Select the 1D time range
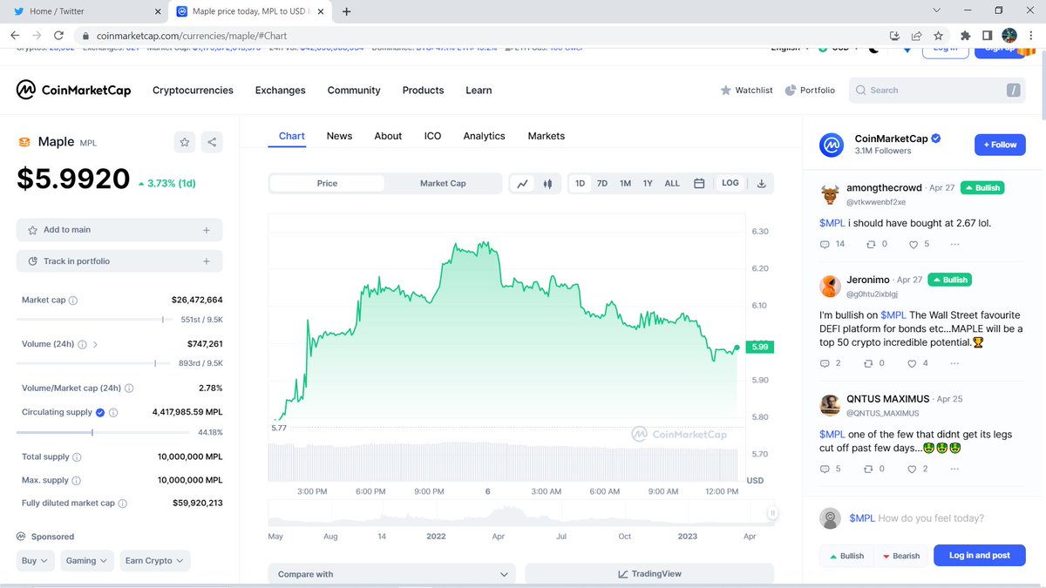Viewport: 1046px width, 588px height. [x=581, y=184]
